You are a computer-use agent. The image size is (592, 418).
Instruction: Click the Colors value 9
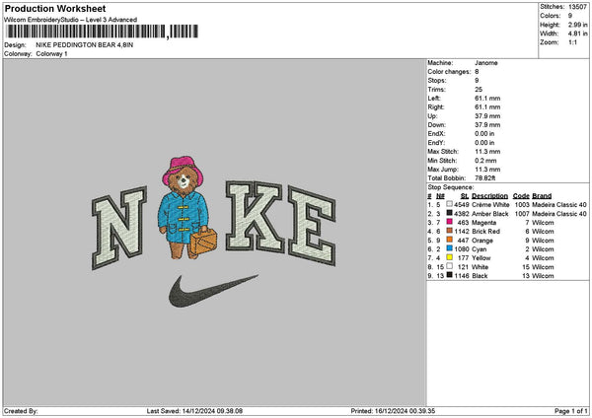tap(570, 16)
